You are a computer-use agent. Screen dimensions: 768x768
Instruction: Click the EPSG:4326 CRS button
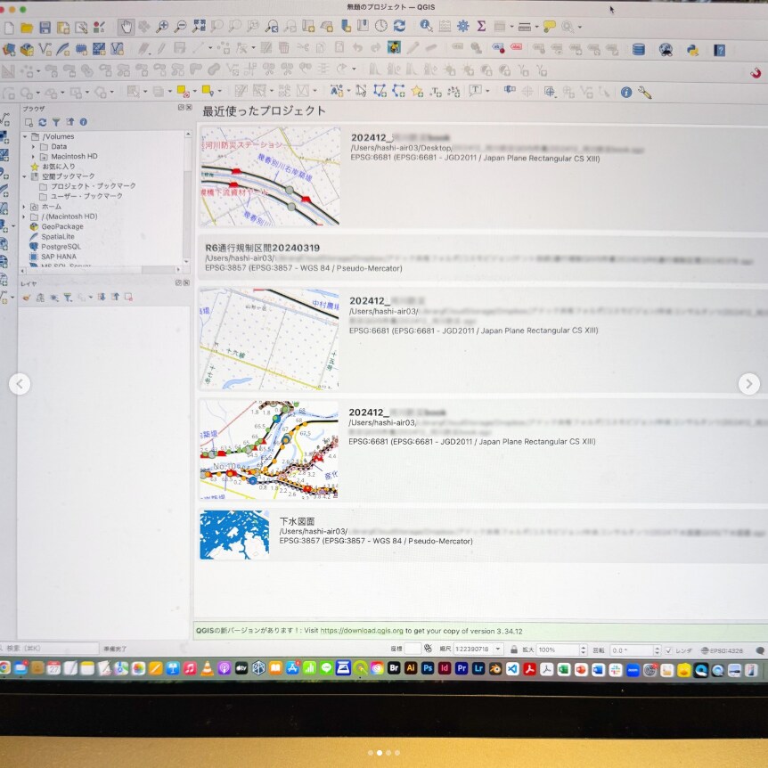(722, 651)
